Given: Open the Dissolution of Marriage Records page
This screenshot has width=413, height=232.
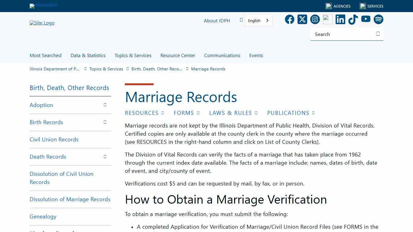Looking at the screenshot, I should click(x=70, y=199).
